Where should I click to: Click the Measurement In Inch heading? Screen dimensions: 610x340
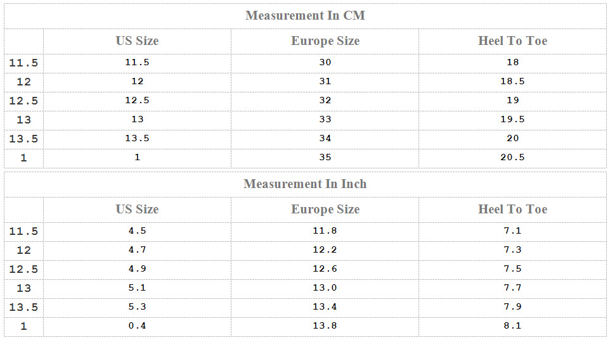(x=306, y=184)
